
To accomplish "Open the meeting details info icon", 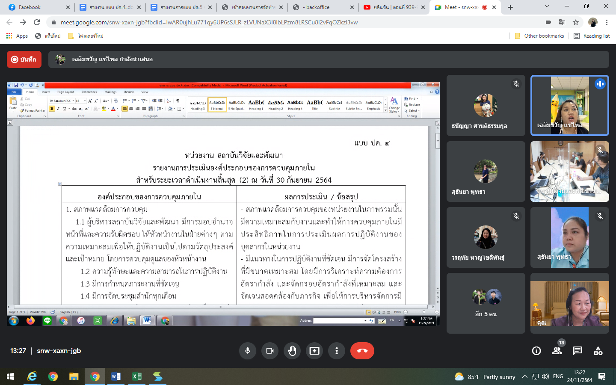I will (x=536, y=351).
